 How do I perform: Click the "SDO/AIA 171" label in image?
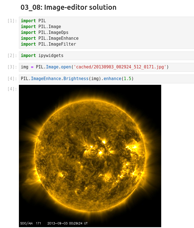(31, 223)
